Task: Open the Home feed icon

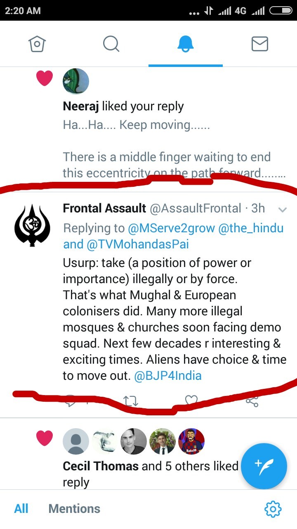Action: tap(37, 44)
